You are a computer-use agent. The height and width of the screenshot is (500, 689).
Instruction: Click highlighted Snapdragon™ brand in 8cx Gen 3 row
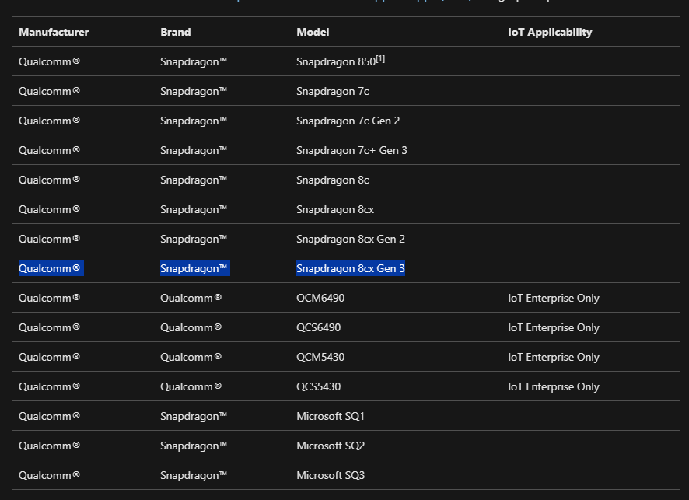194,268
